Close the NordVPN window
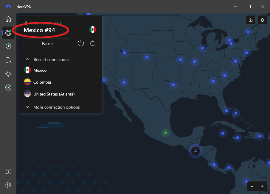This screenshot has width=270, height=194. pyautogui.click(x=263, y=7)
